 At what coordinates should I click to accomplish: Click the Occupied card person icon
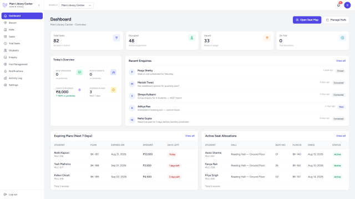[x=192, y=38]
